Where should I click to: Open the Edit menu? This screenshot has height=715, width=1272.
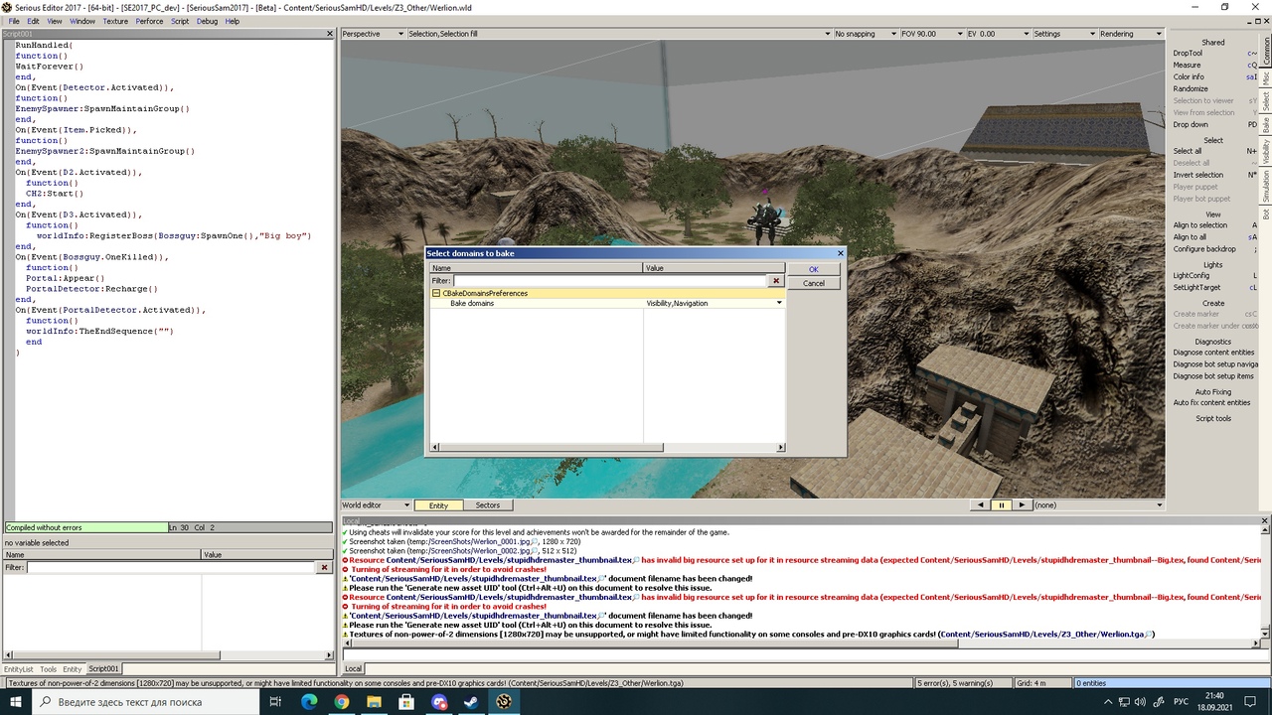(33, 21)
